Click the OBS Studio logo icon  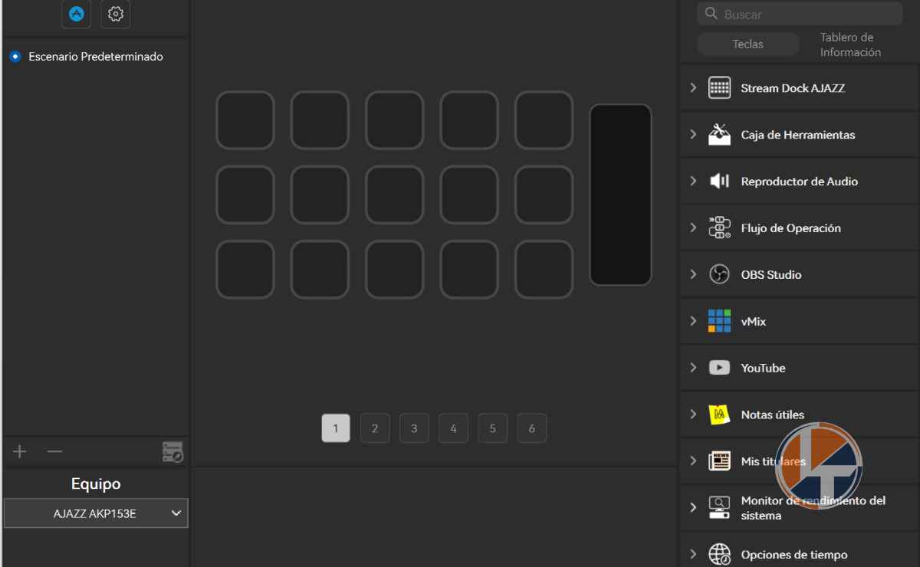[x=719, y=274]
